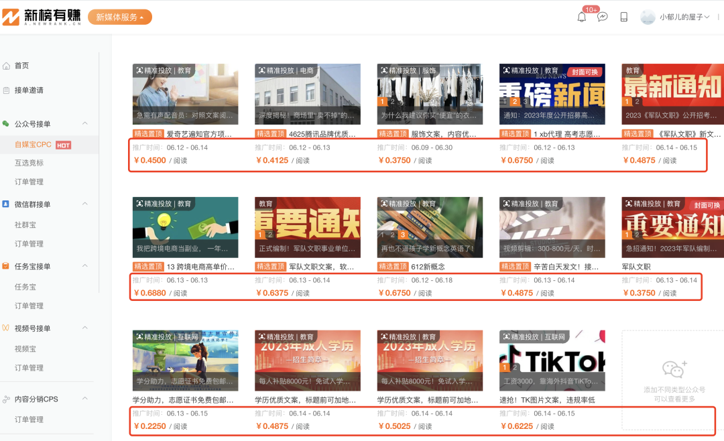Collapse the 公众号接单 section chevron

click(x=84, y=124)
